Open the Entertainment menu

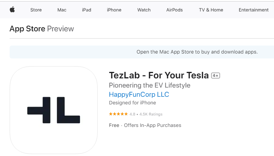(254, 10)
